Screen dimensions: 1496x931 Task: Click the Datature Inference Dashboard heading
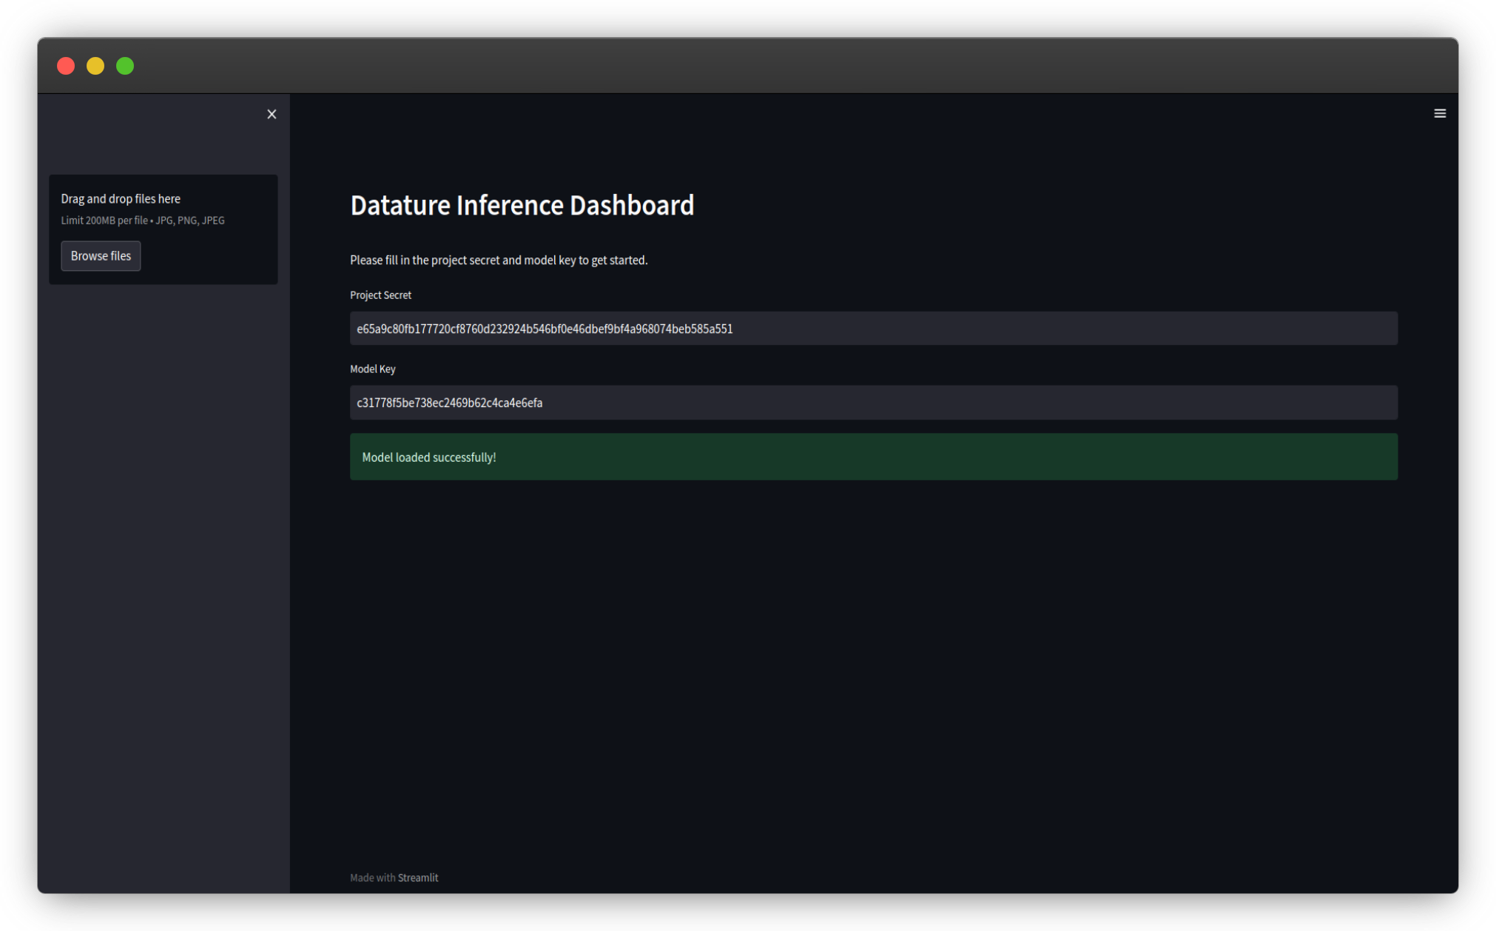(522, 205)
